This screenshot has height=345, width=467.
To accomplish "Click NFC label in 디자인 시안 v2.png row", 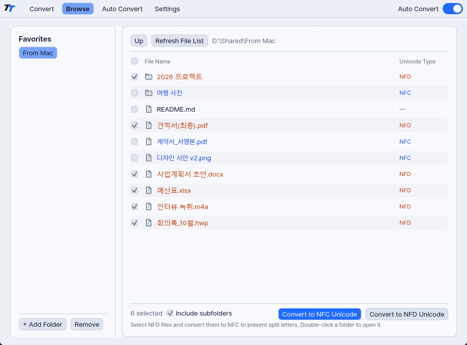I will click(x=405, y=158).
